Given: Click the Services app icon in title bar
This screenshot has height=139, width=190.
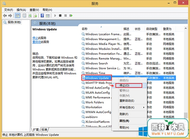Looking at the screenshot, I should (x=4, y=3).
